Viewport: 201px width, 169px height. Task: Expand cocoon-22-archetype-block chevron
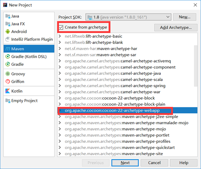[60, 98]
